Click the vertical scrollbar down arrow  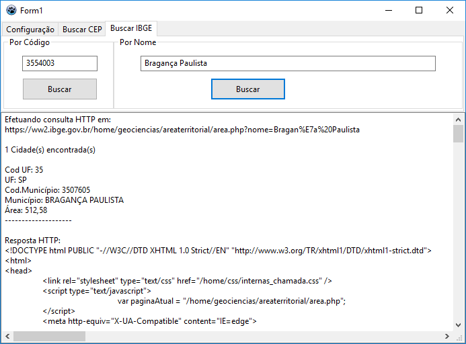click(459, 325)
